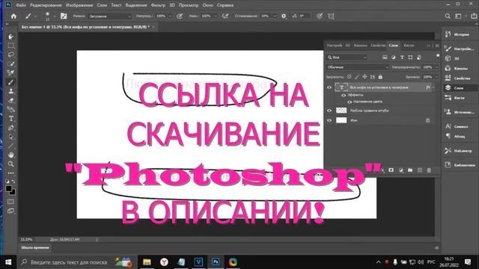Open Photoshop from the Windows taskbar
The image size is (479, 269).
point(216,262)
